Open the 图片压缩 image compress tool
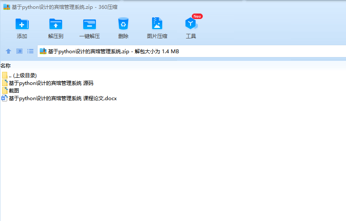Image resolution: width=346 pixels, height=221 pixels. (157, 23)
